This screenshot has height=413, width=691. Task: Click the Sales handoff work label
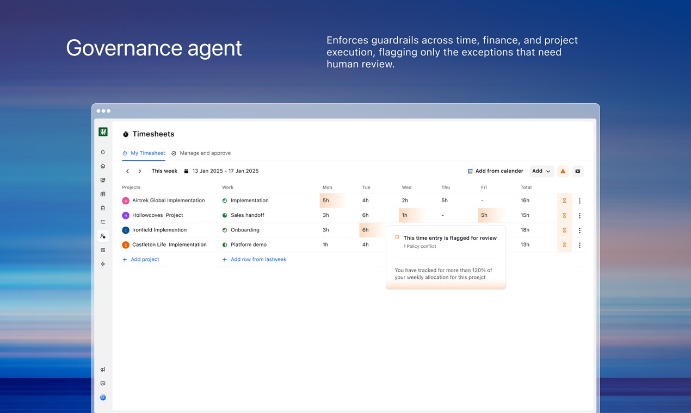pyautogui.click(x=248, y=215)
